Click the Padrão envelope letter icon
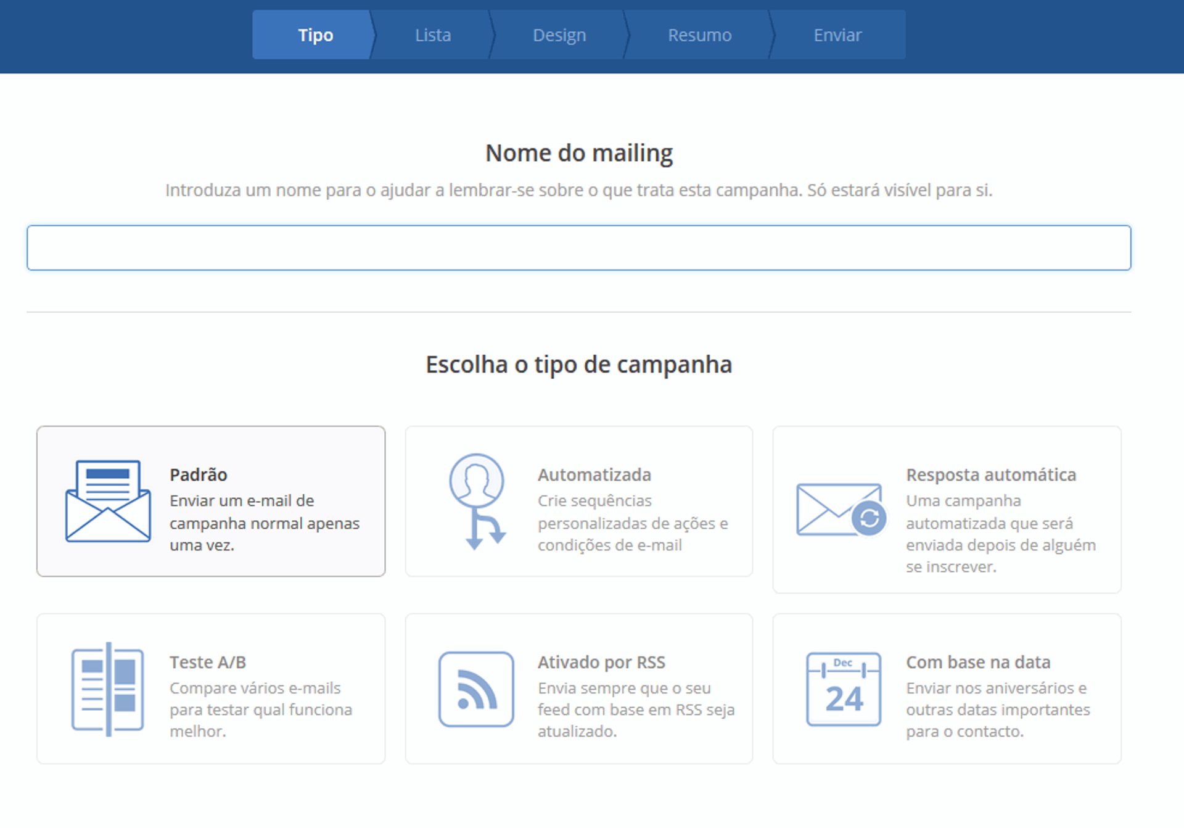The height and width of the screenshot is (828, 1184). (108, 501)
